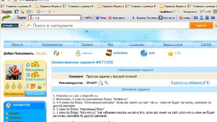This screenshot has width=217, height=122.
Task: Click the blue person icon in the toolbar
Action: tap(201, 18)
